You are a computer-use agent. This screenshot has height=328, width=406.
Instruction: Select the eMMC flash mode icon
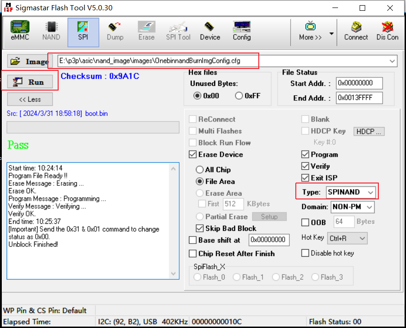point(20,31)
